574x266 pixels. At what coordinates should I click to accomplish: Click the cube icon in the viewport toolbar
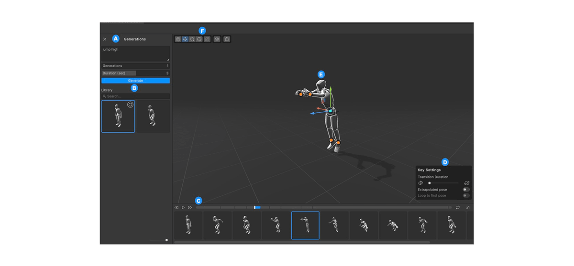217,39
